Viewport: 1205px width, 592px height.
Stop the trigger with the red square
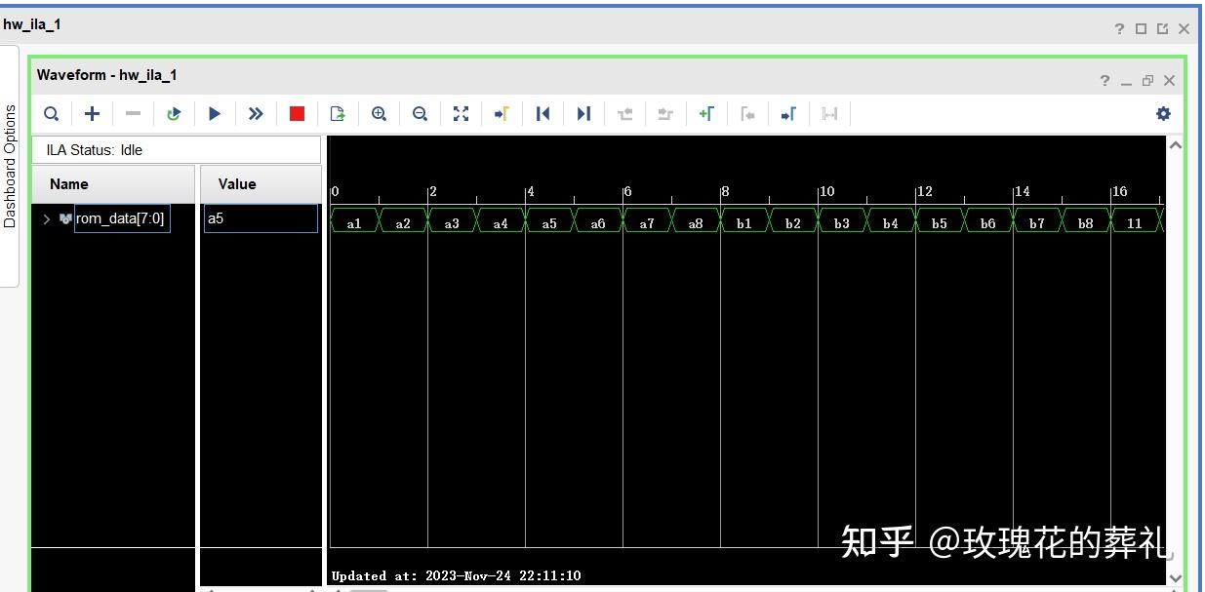(x=297, y=113)
